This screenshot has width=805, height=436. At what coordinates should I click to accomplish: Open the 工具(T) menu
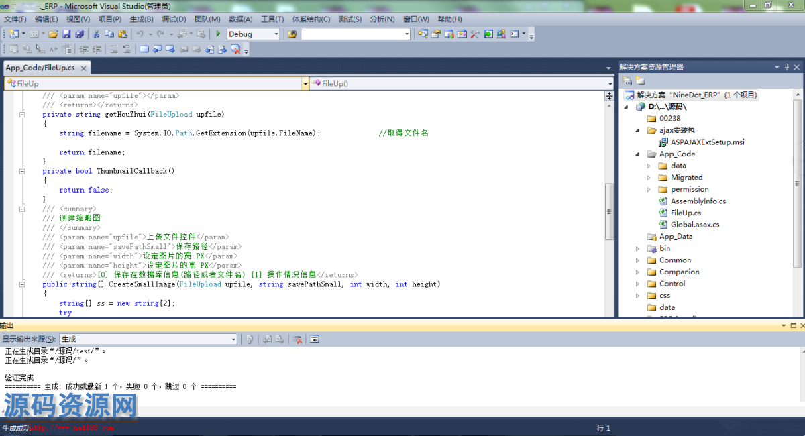point(272,19)
